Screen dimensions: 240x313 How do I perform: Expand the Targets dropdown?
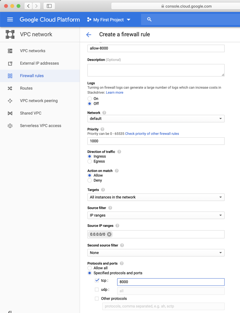tap(156, 197)
